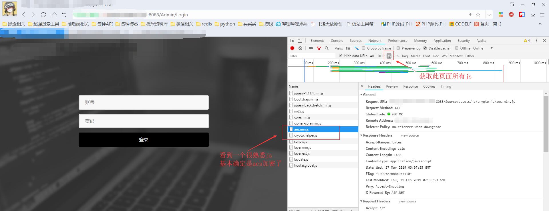The image size is (549, 211).
Task: Switch to the Sources tab
Action: point(356,41)
